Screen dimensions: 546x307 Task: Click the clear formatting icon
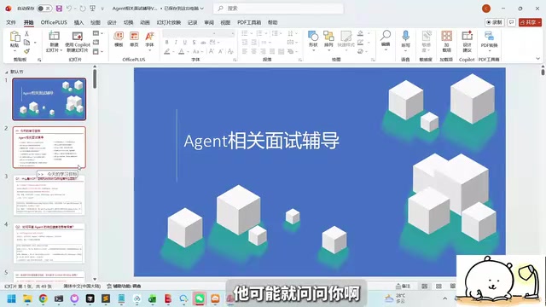click(x=230, y=51)
